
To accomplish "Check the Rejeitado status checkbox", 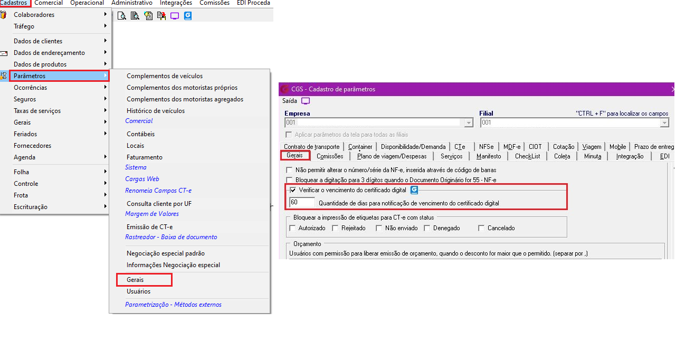I will point(336,228).
